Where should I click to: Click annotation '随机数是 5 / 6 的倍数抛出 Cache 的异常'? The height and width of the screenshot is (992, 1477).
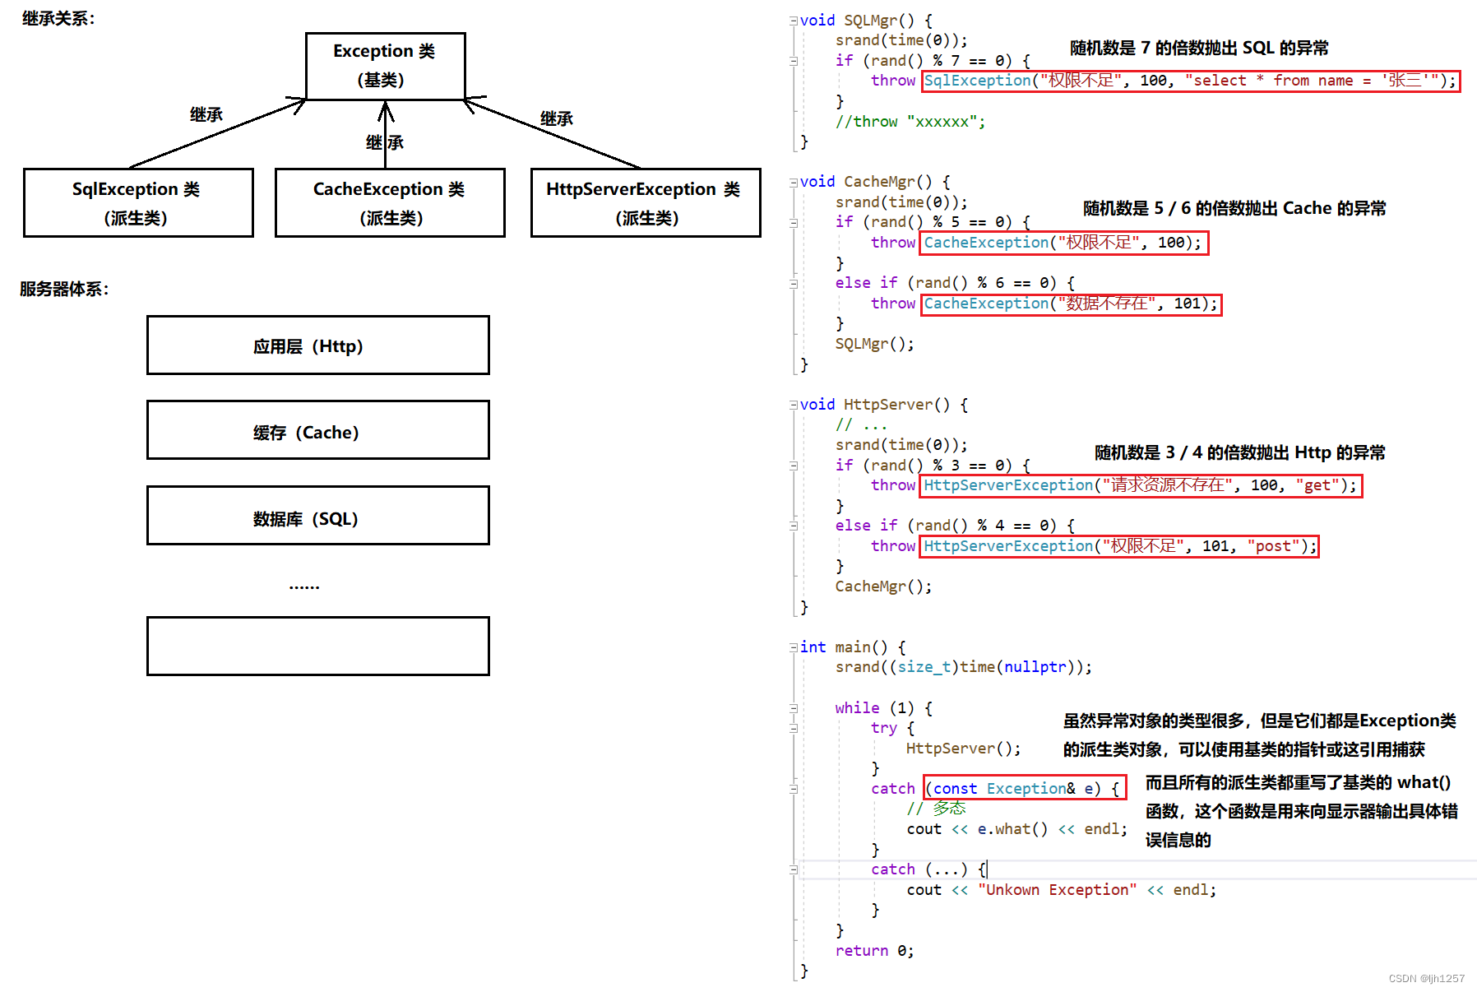1234,208
